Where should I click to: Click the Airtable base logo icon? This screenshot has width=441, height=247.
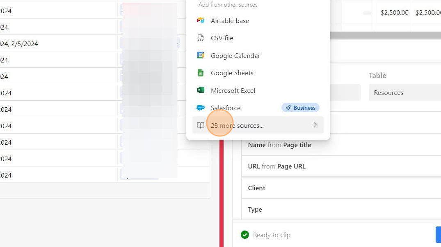point(201,21)
